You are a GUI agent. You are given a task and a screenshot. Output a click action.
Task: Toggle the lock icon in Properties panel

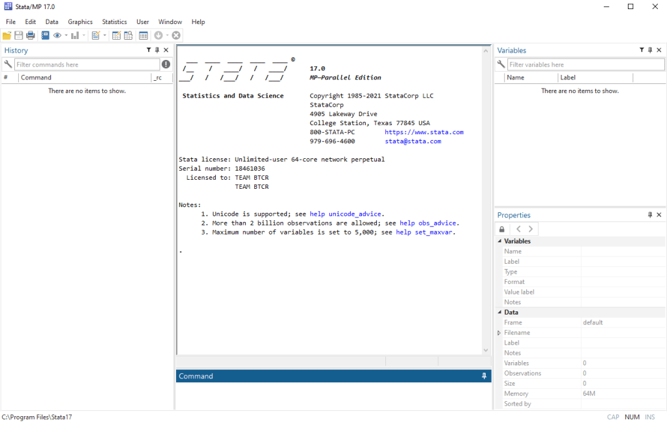[501, 229]
